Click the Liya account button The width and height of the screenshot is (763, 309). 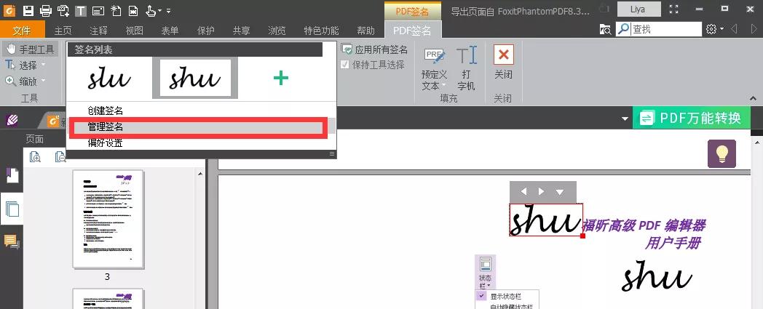click(x=639, y=9)
